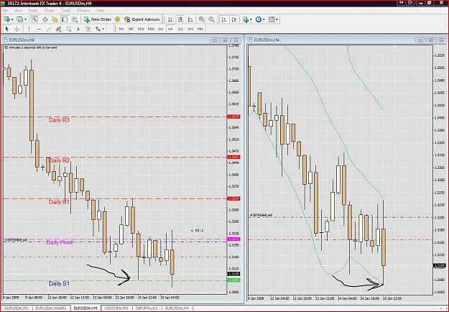Switch chart to bar chart style
Image resolution: width=449 pixels, height=312 pixels.
click(x=170, y=19)
